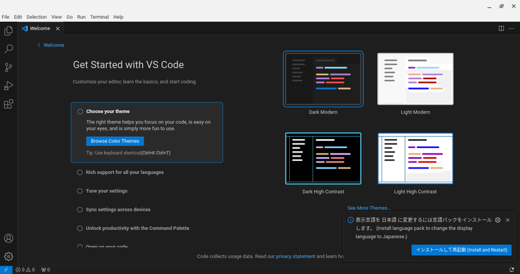Toggle the Sync settings across devices circle
Screen dimensions: 520x274
tap(80, 210)
